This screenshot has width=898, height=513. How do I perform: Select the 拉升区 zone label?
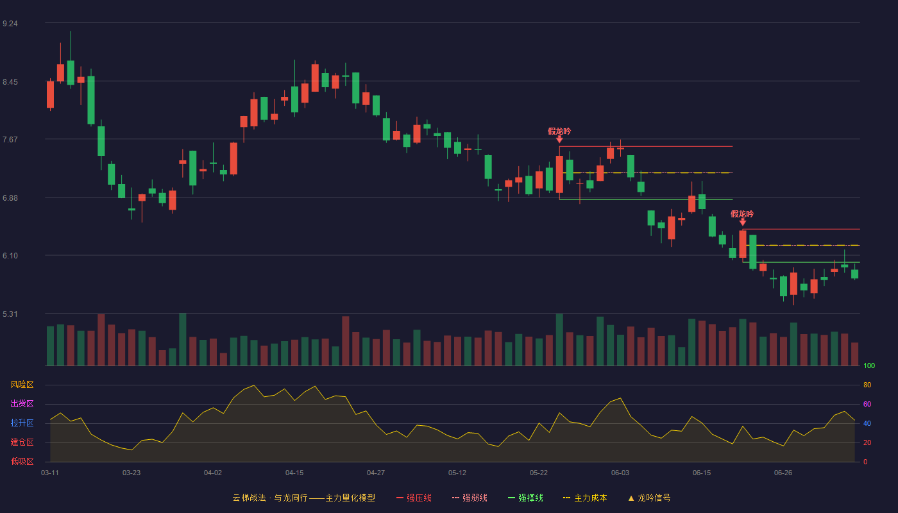22,423
